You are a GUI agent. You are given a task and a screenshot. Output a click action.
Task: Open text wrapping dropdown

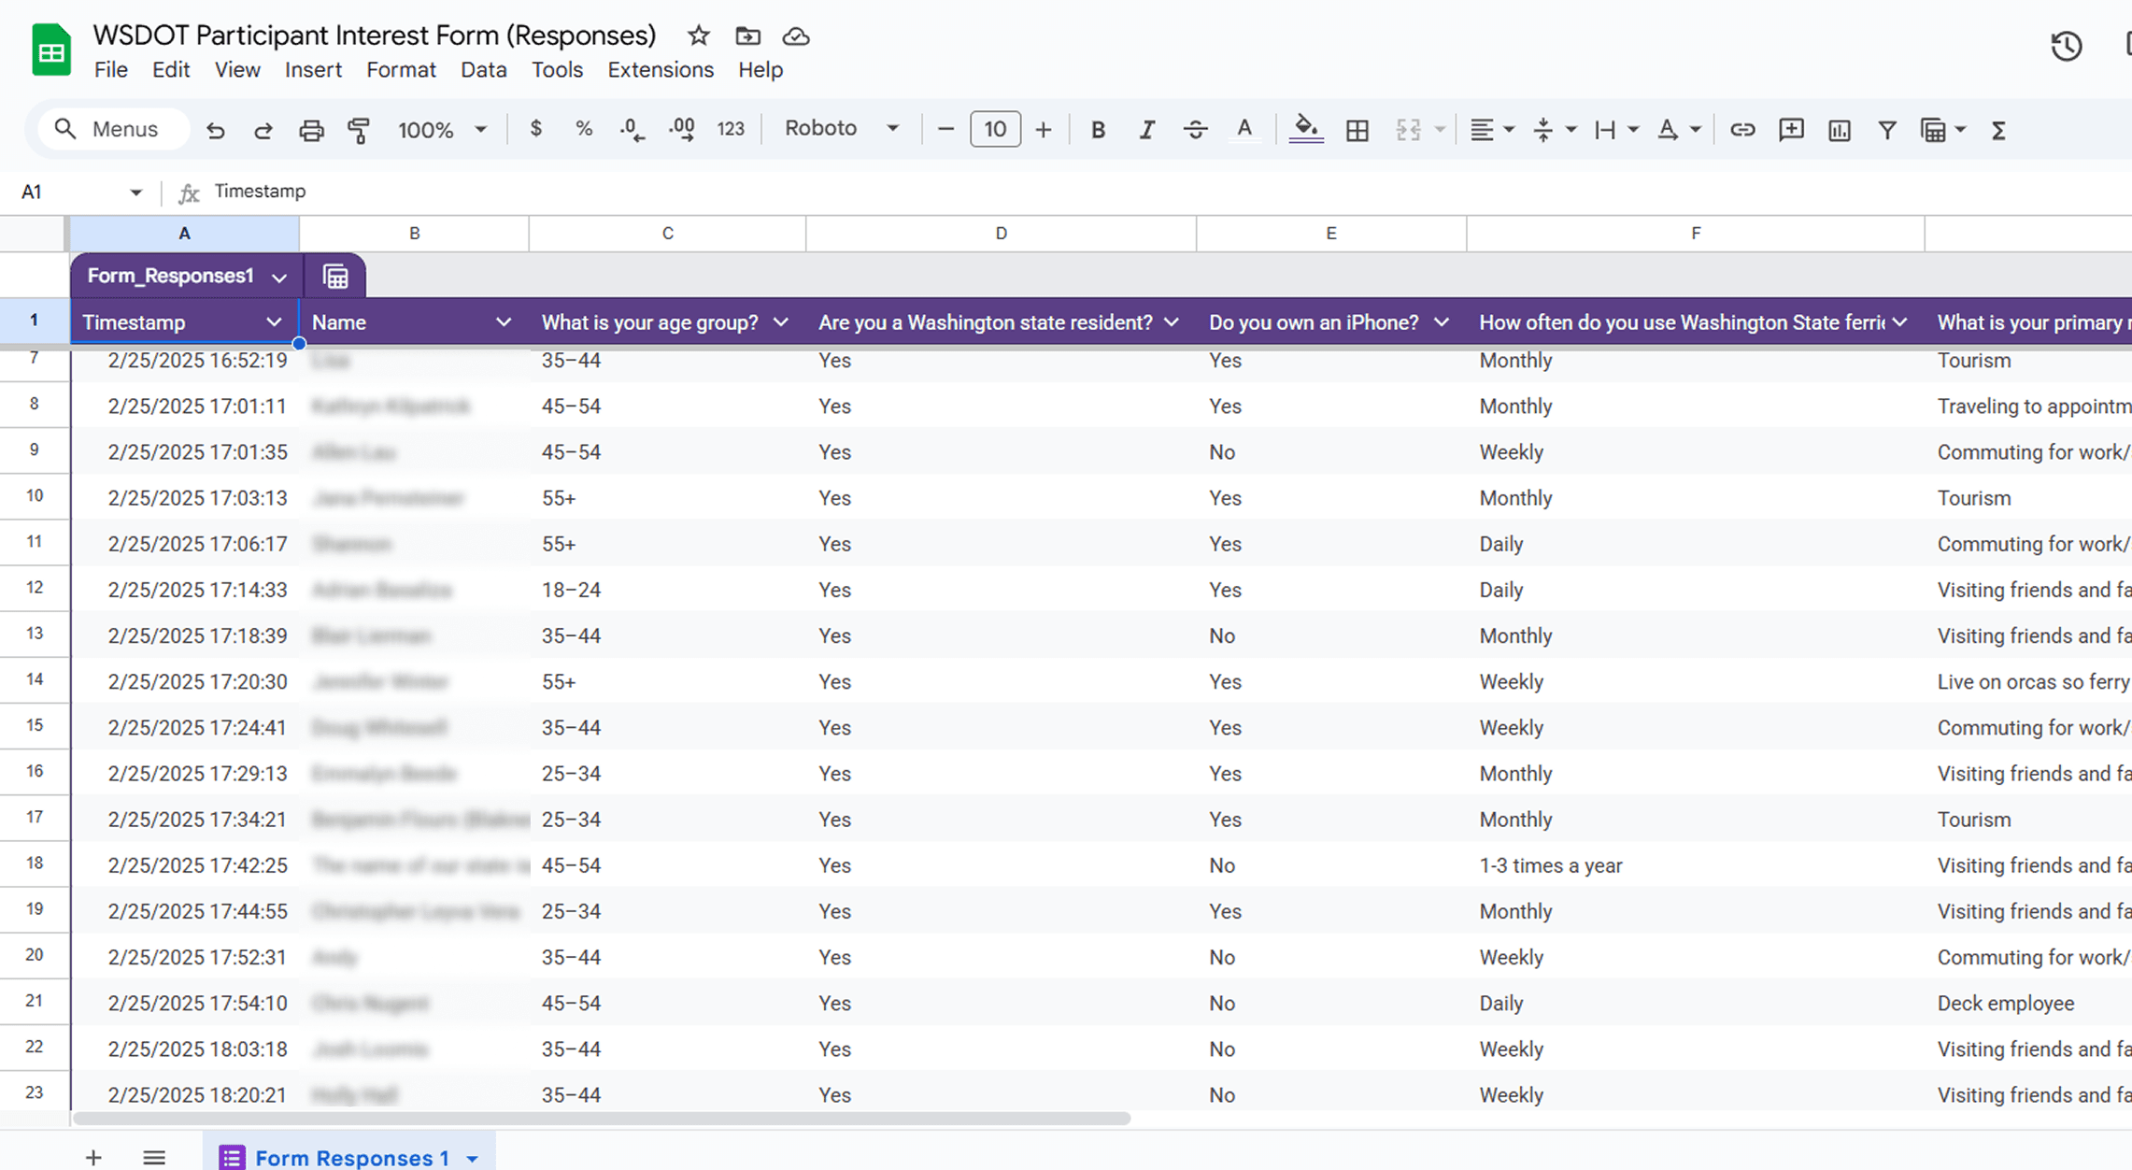(x=1616, y=130)
